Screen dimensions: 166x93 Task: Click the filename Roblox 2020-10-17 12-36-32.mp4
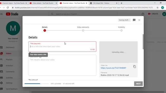115,75
